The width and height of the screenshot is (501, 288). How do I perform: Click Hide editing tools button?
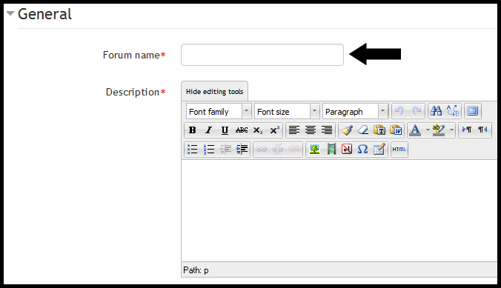point(214,92)
